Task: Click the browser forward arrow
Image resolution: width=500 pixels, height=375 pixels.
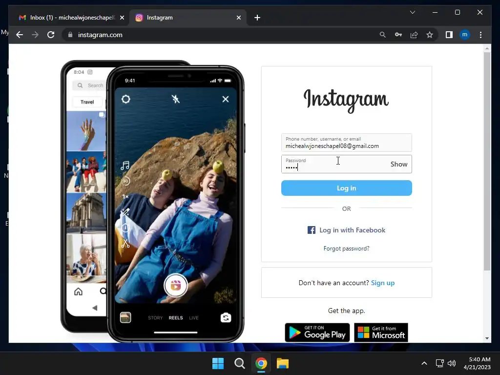Action: point(35,35)
